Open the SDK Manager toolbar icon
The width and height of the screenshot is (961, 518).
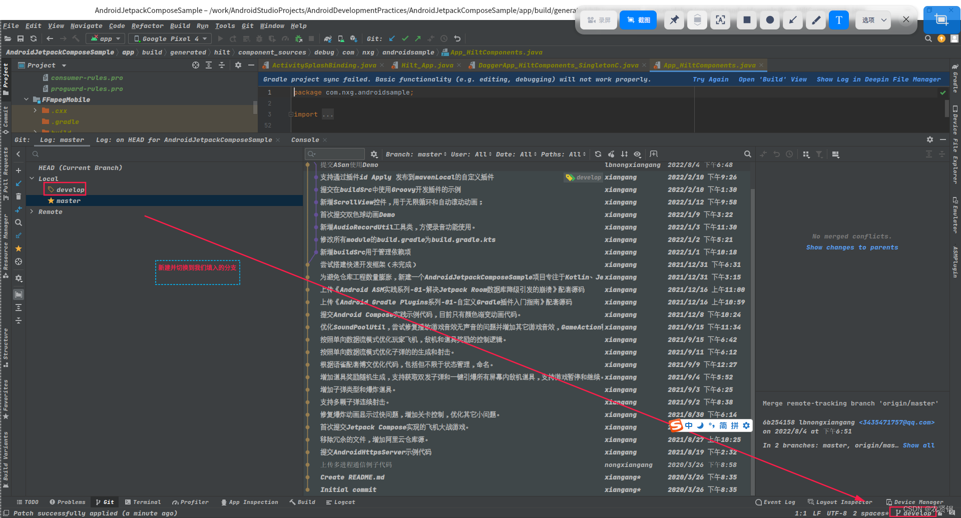coord(354,38)
